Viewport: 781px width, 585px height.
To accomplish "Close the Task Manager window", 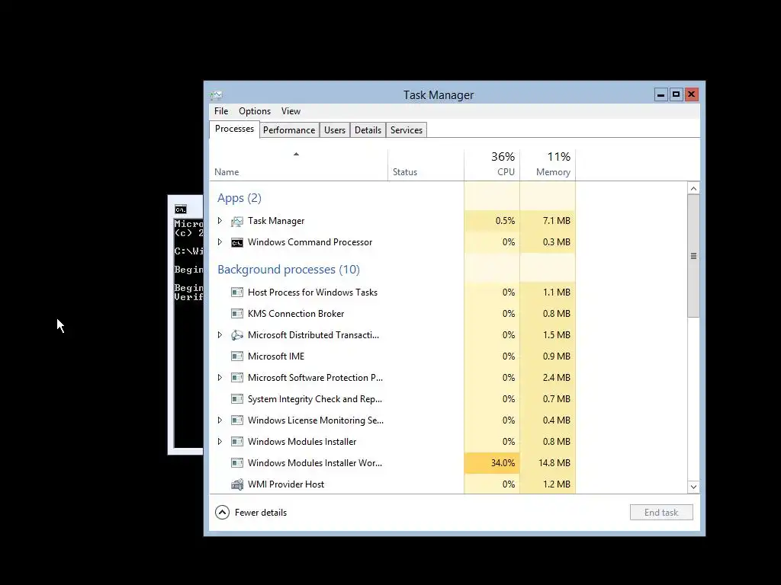I will [x=691, y=94].
